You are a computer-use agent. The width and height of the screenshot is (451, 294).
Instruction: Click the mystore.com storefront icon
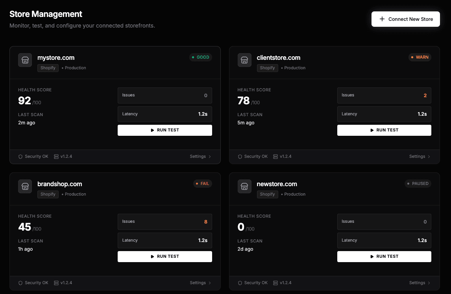(25, 60)
